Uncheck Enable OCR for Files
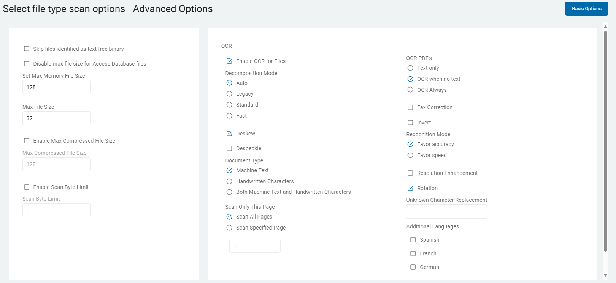The height and width of the screenshot is (283, 616). (x=229, y=61)
